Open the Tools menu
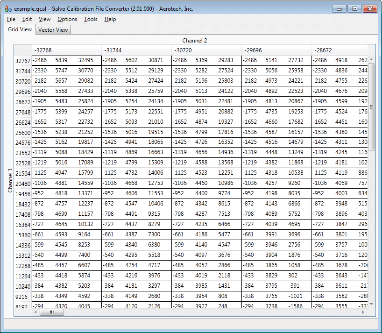Image resolution: width=382 pixels, height=333 pixels. [91, 19]
